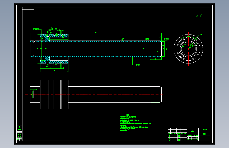This screenshot has height=148, width=229.
Task: Click the title block table in the drawing corner
Action: (189, 134)
